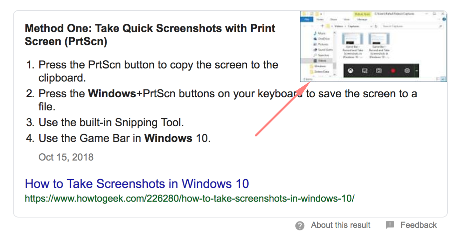Click the Game Bar icon beside the Xbox logo
The width and height of the screenshot is (462, 238).
(x=365, y=71)
